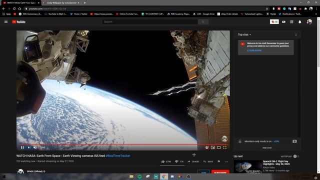Focus the YouTube search field

150,22
